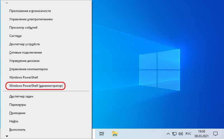Open Диспетчер устройств
Screen dimensions: 224x139
[x=46, y=44]
